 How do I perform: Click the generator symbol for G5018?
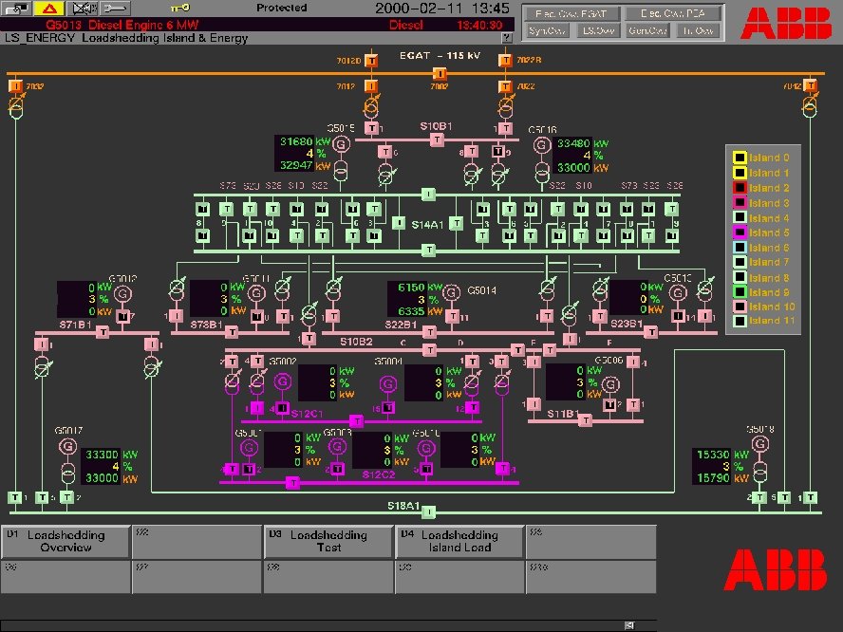point(760,444)
